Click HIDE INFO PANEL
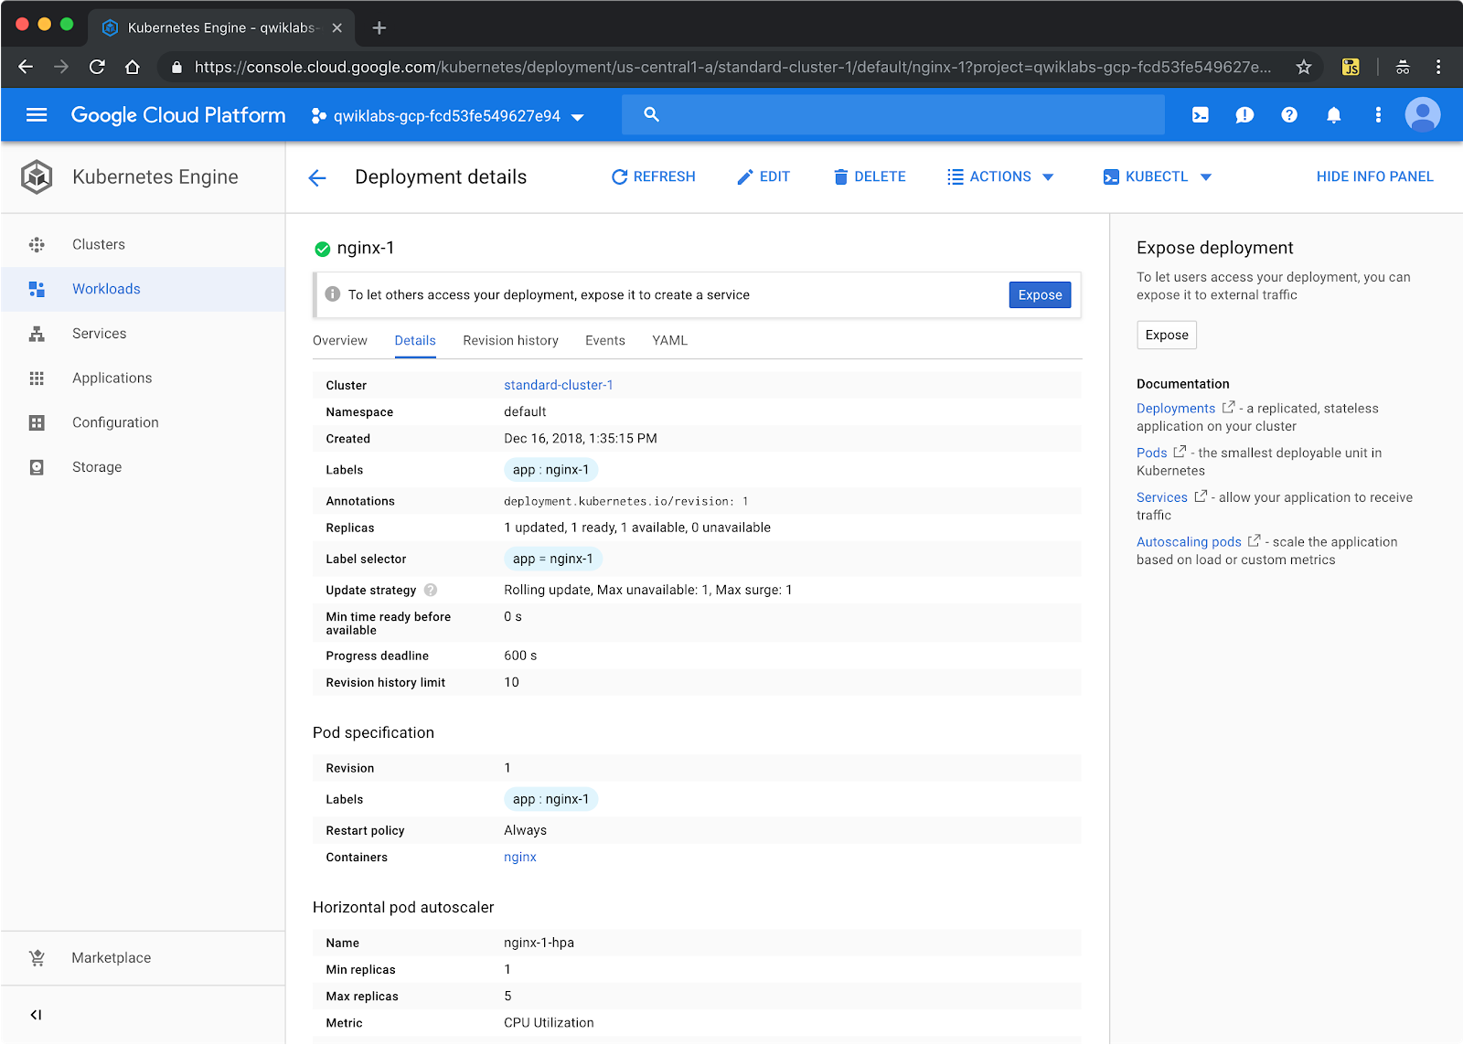This screenshot has width=1463, height=1045. click(1374, 177)
